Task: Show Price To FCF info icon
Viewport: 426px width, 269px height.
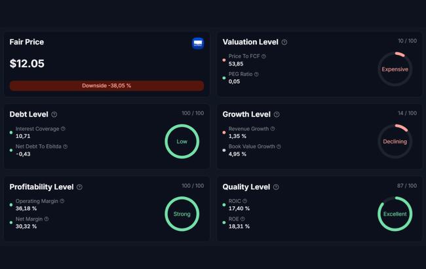Action: [264, 56]
